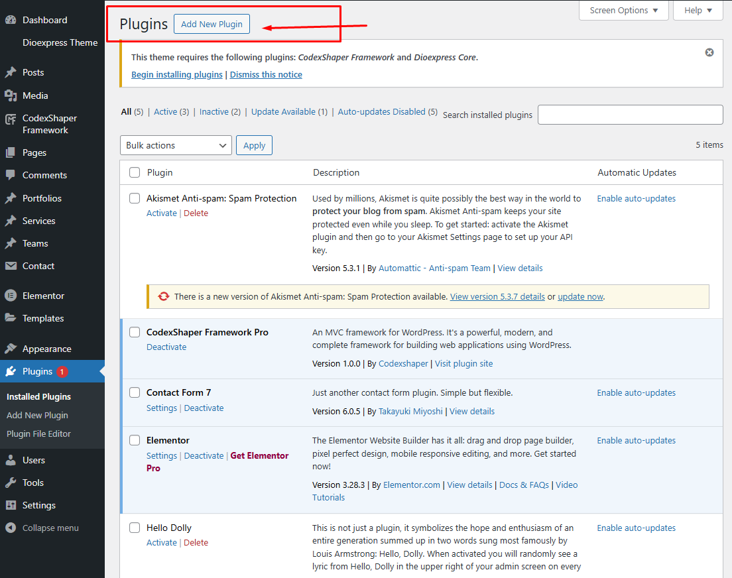732x578 pixels.
Task: Open the Bulk actions dropdown
Action: tap(176, 145)
